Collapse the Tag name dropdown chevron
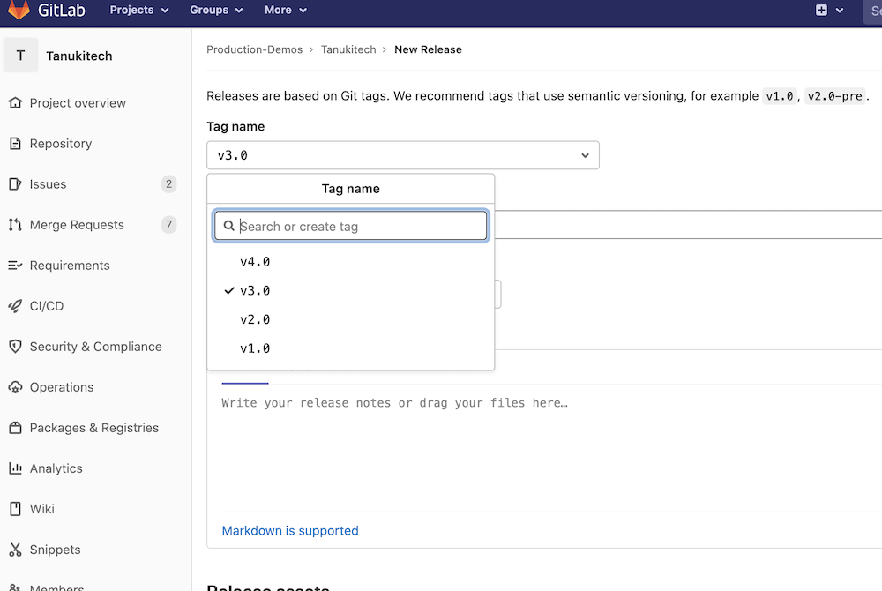 [x=585, y=154]
